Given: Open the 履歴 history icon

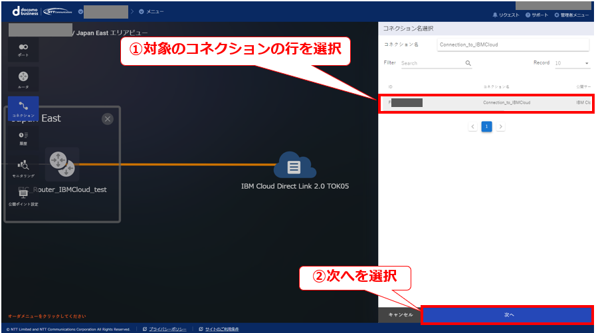Looking at the screenshot, I should [23, 138].
